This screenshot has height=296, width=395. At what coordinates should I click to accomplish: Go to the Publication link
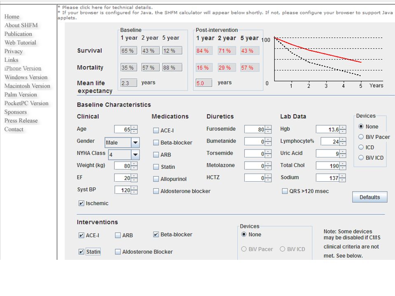(x=18, y=34)
